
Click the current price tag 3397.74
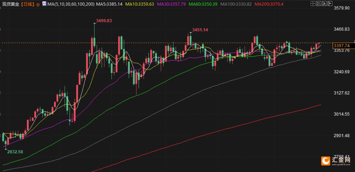[341, 46]
